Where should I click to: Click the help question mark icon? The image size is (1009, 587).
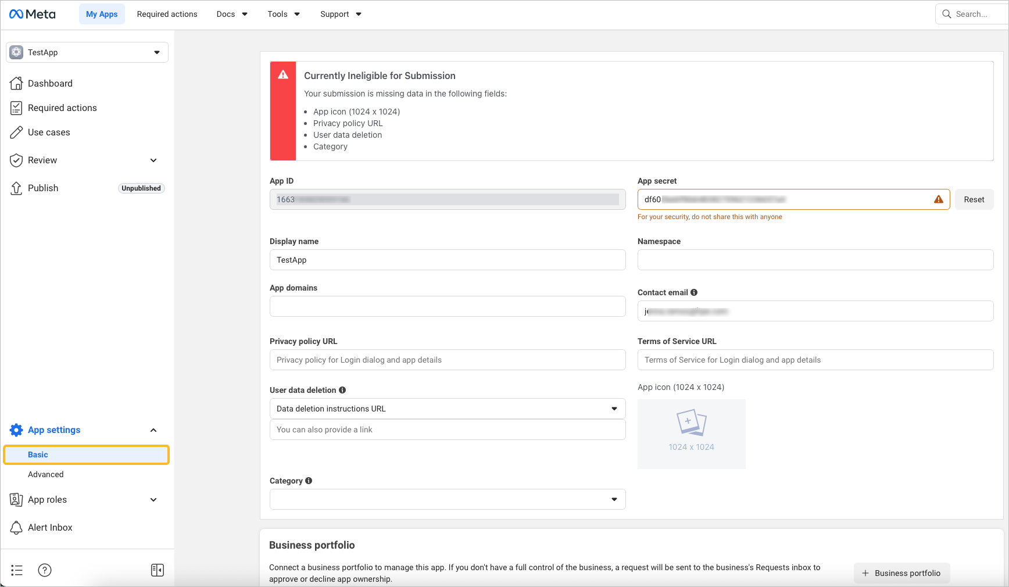45,570
